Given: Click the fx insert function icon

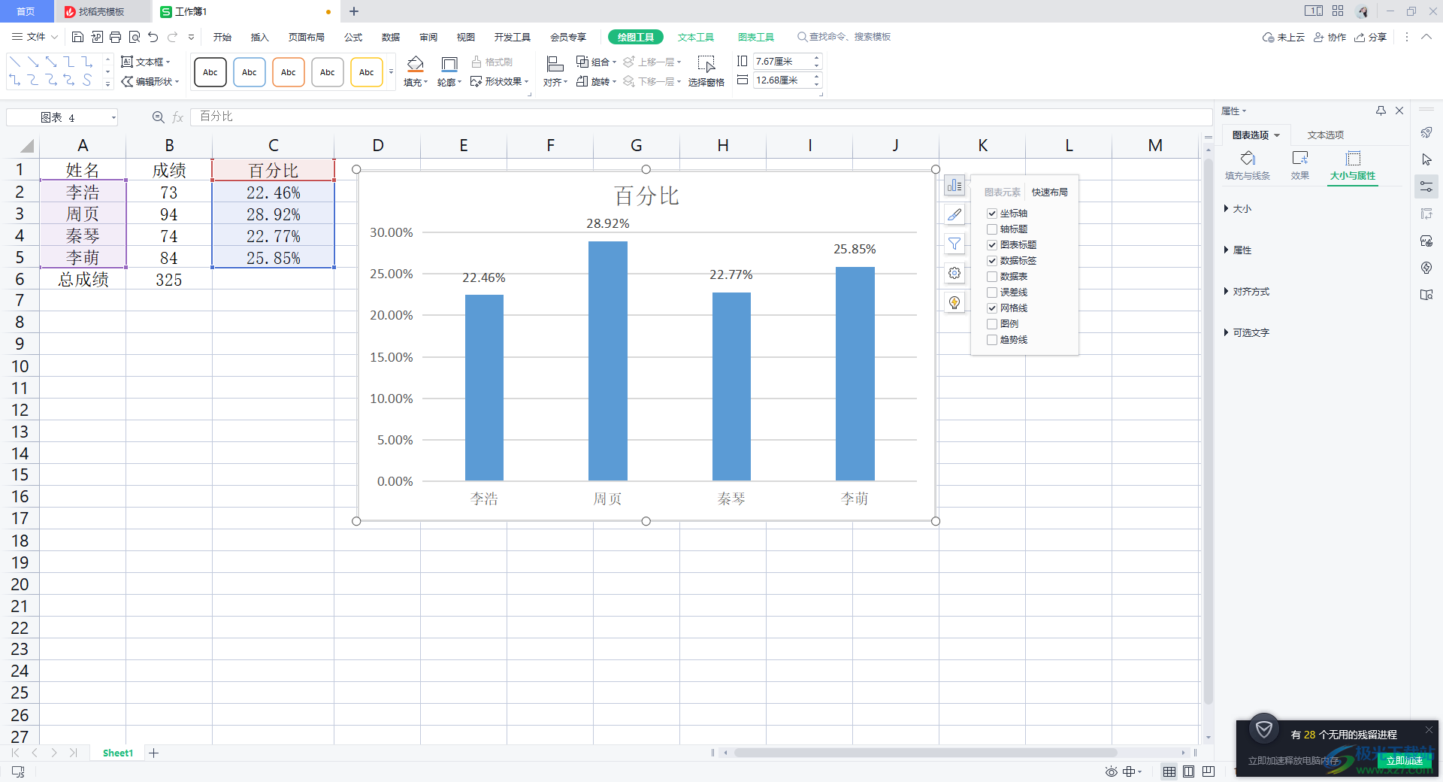Looking at the screenshot, I should (x=178, y=117).
